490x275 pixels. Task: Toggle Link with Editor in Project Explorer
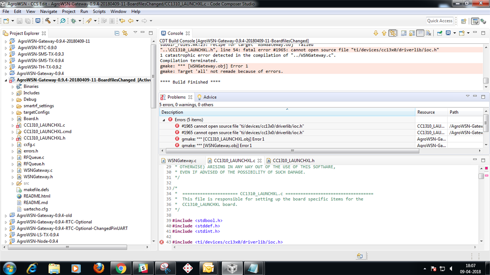pyautogui.click(x=125, y=33)
